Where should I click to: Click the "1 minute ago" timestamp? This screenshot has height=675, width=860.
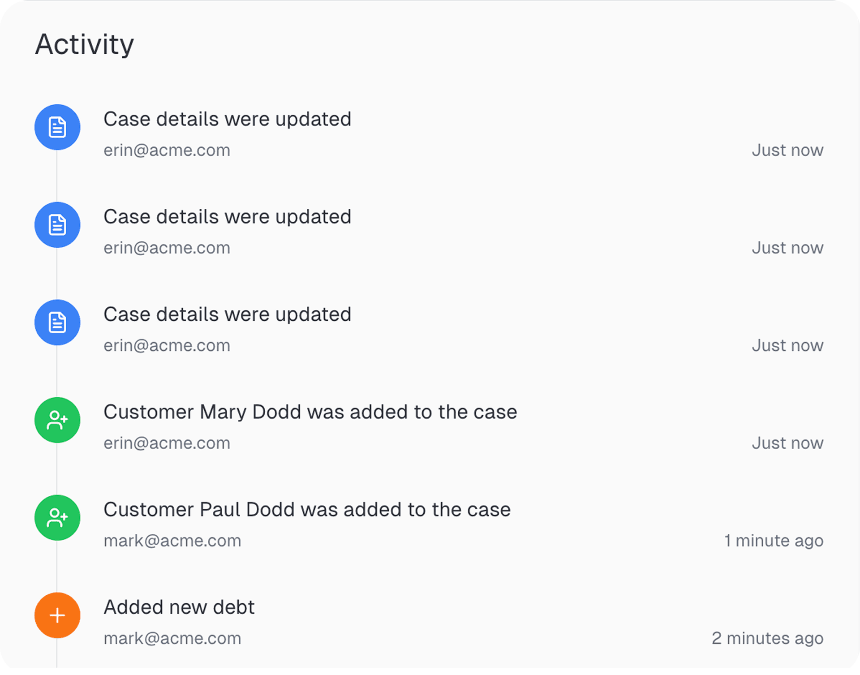774,541
